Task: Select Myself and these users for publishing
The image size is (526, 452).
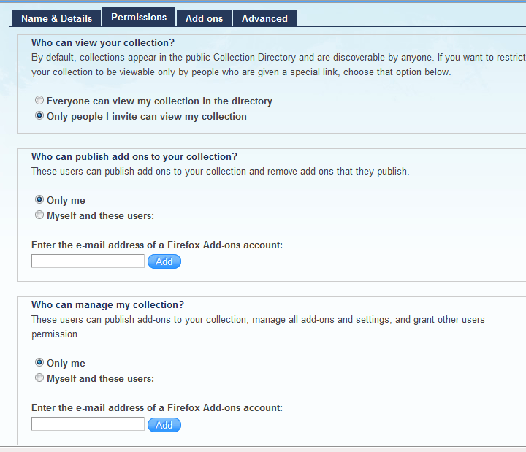Action: pos(39,215)
